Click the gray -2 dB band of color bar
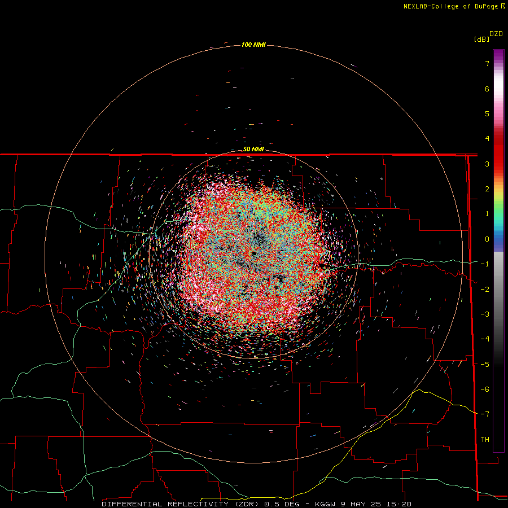The height and width of the screenshot is (508, 508). pyautogui.click(x=498, y=290)
